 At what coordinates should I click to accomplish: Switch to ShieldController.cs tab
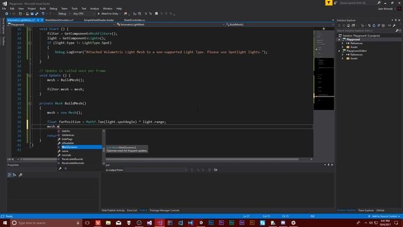pyautogui.click(x=134, y=20)
